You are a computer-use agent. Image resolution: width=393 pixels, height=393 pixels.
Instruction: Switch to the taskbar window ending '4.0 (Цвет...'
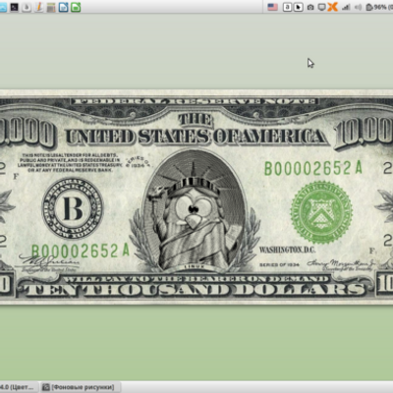click(19, 387)
